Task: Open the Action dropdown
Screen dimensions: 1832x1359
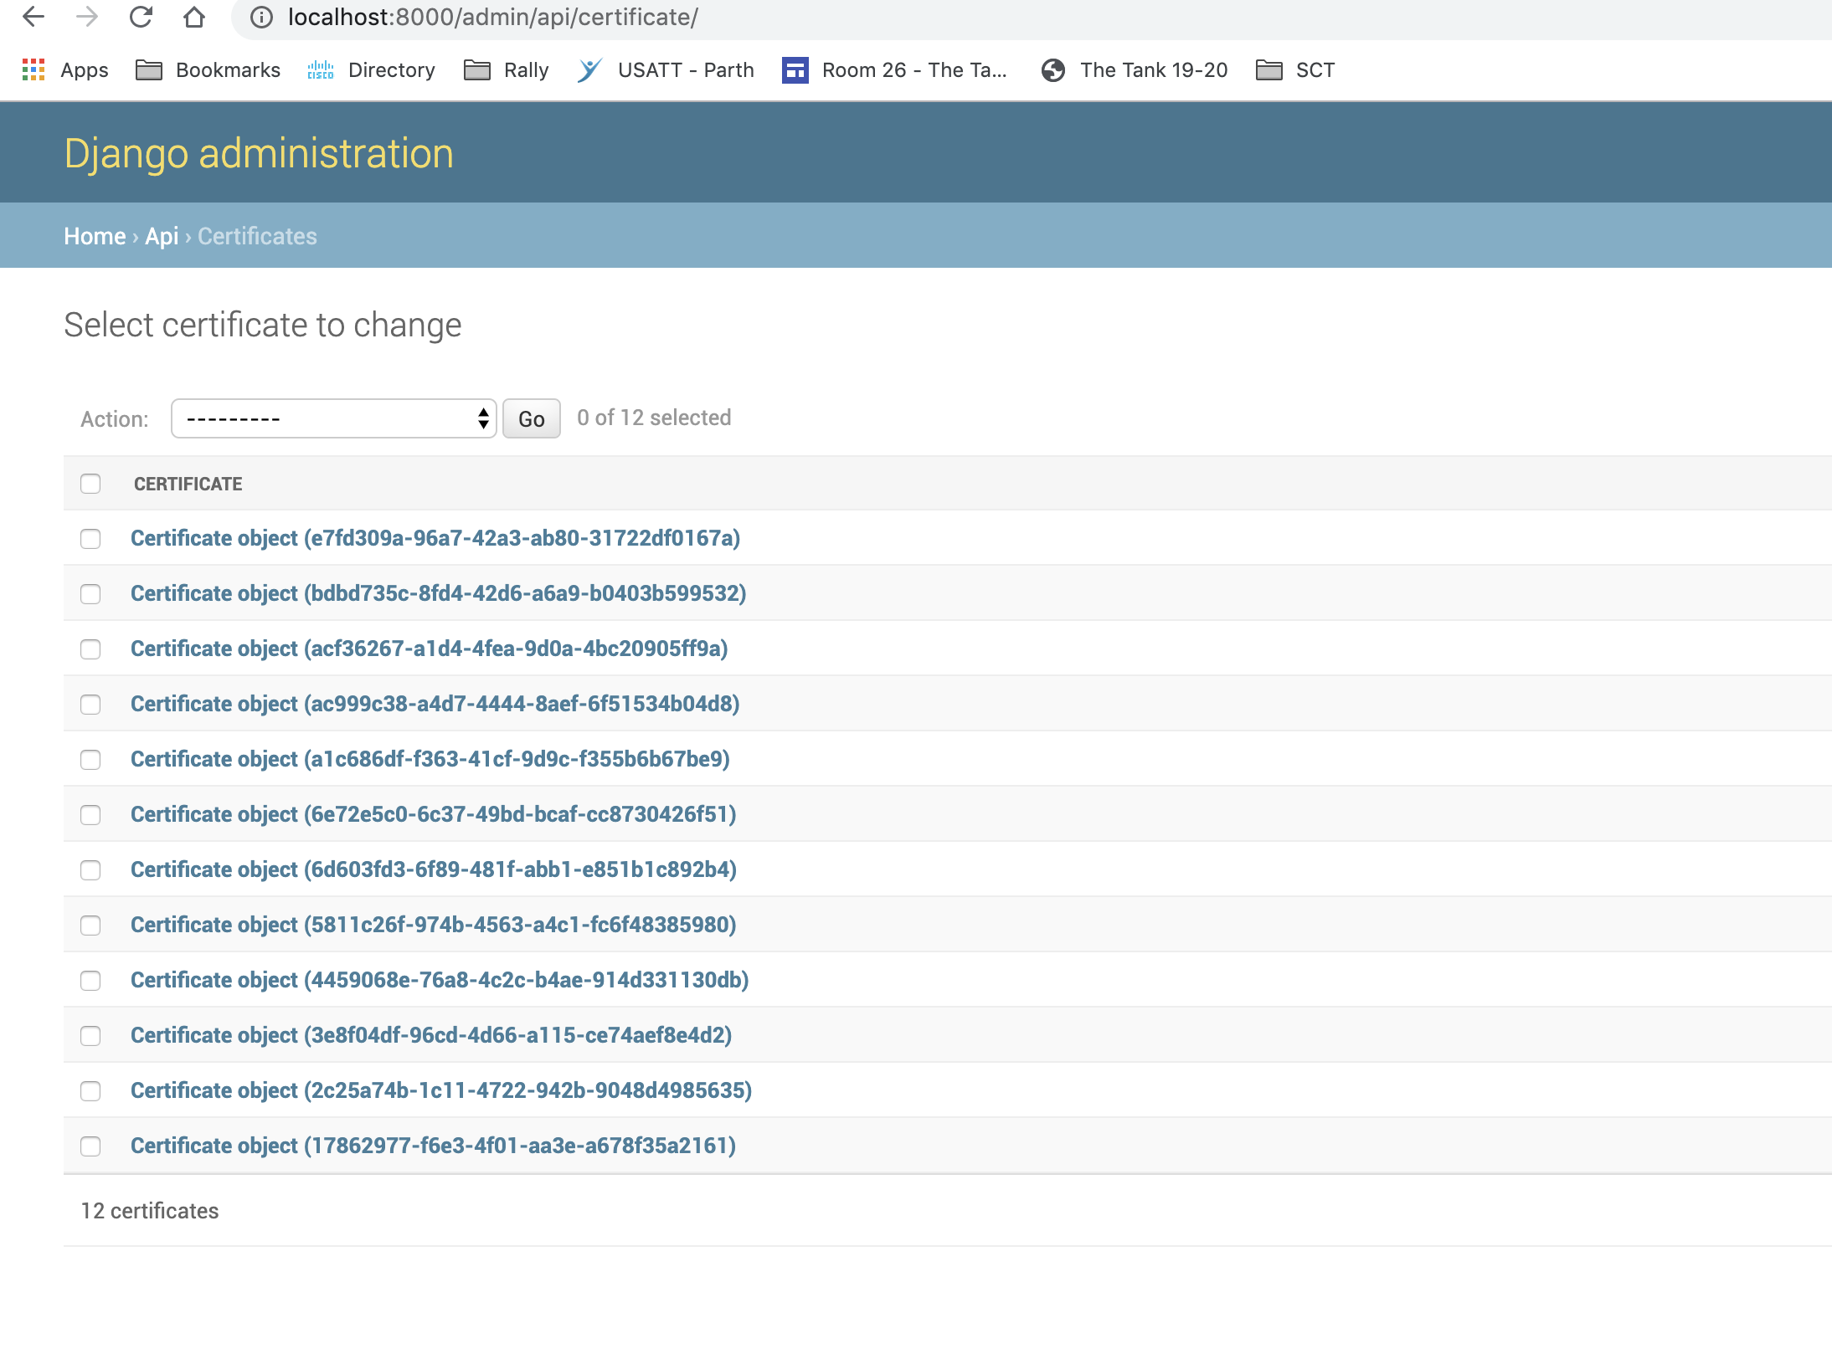Action: click(334, 418)
